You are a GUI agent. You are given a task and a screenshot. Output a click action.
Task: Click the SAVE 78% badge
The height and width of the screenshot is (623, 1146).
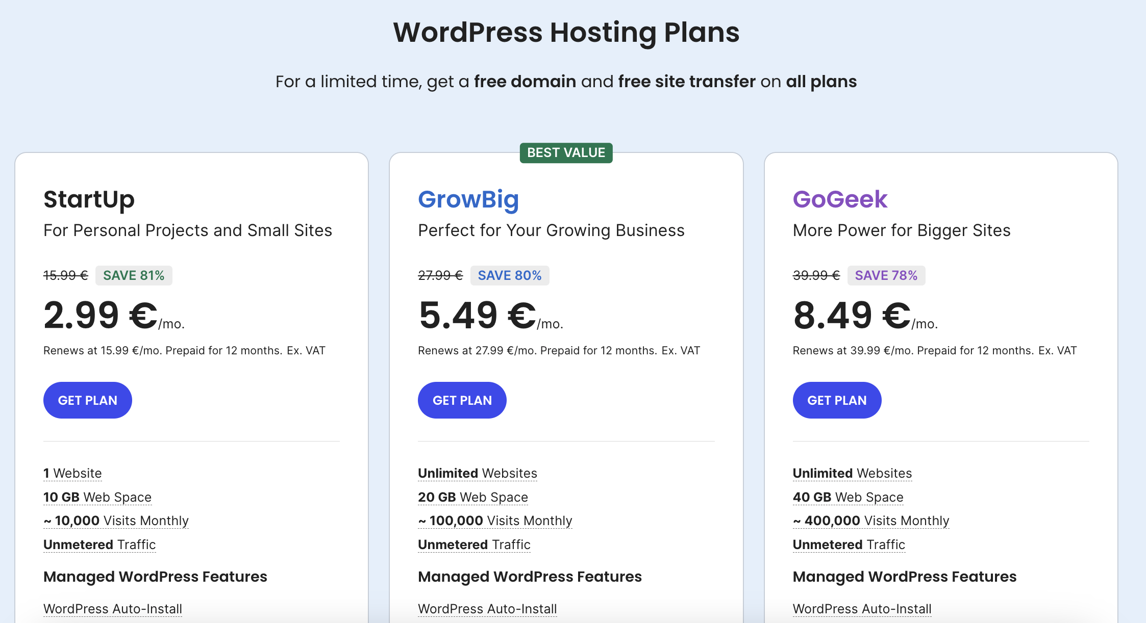click(x=886, y=275)
